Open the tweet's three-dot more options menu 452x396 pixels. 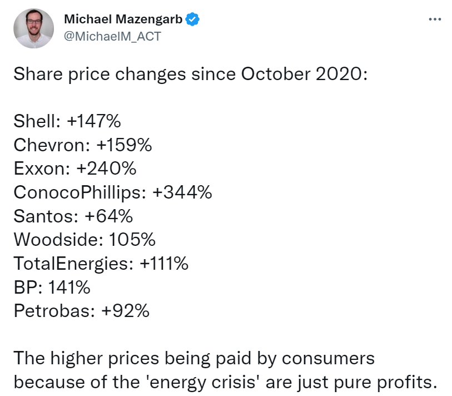(x=435, y=19)
